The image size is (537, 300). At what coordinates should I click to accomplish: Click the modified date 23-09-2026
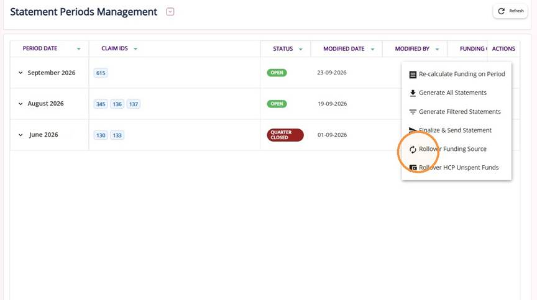pyautogui.click(x=331, y=73)
